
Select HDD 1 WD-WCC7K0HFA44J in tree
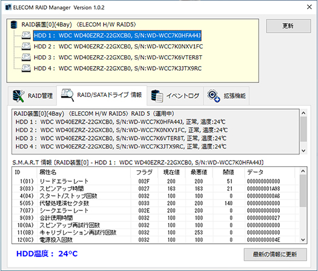pyautogui.click(x=118, y=36)
